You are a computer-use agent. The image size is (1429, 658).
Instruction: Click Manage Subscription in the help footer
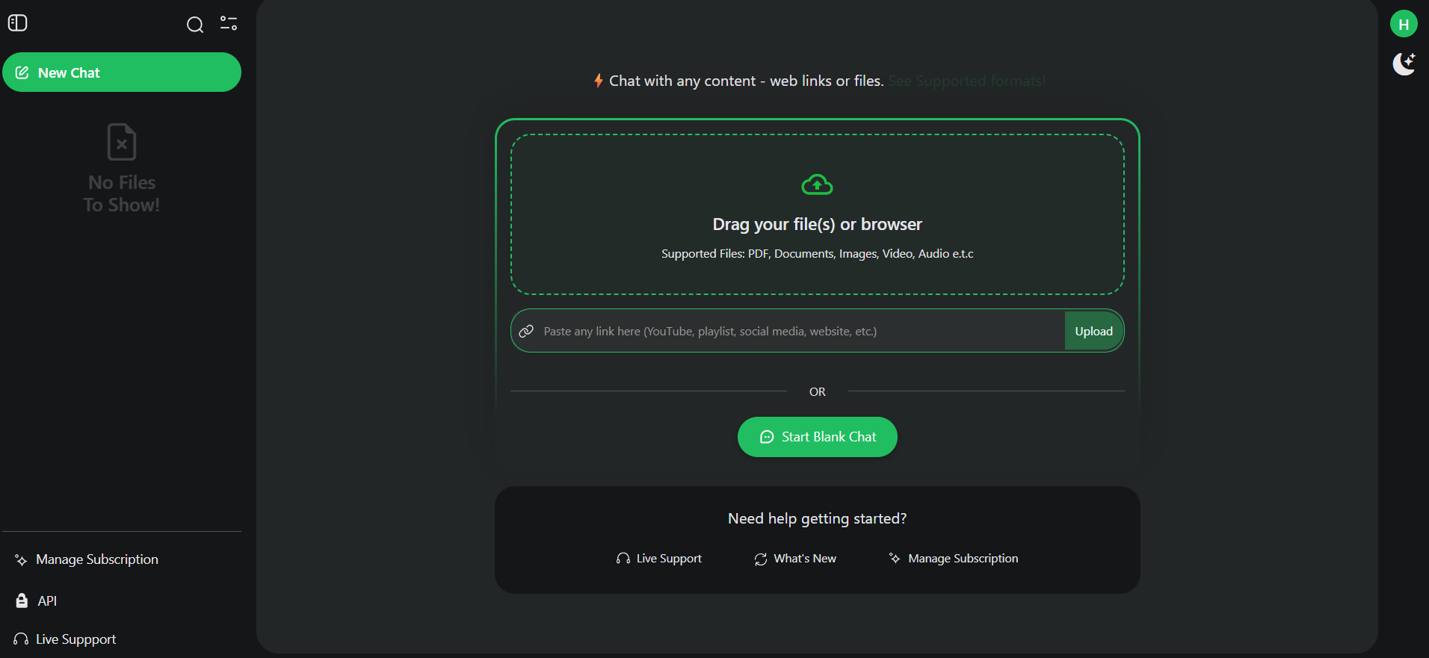click(x=962, y=558)
